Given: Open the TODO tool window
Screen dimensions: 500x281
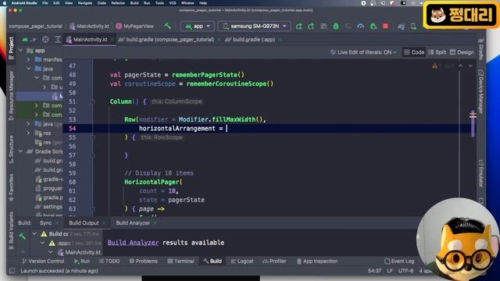Looking at the screenshot, I should tap(109, 261).
